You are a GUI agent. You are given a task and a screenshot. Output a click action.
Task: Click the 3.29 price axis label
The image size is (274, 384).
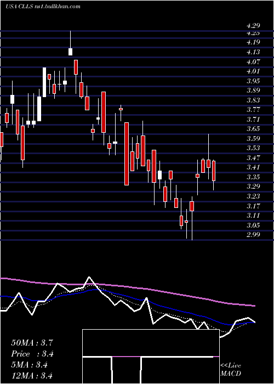tap(253, 187)
